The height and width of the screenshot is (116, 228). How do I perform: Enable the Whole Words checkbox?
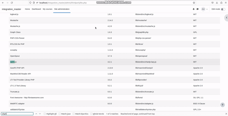(x=91, y=114)
